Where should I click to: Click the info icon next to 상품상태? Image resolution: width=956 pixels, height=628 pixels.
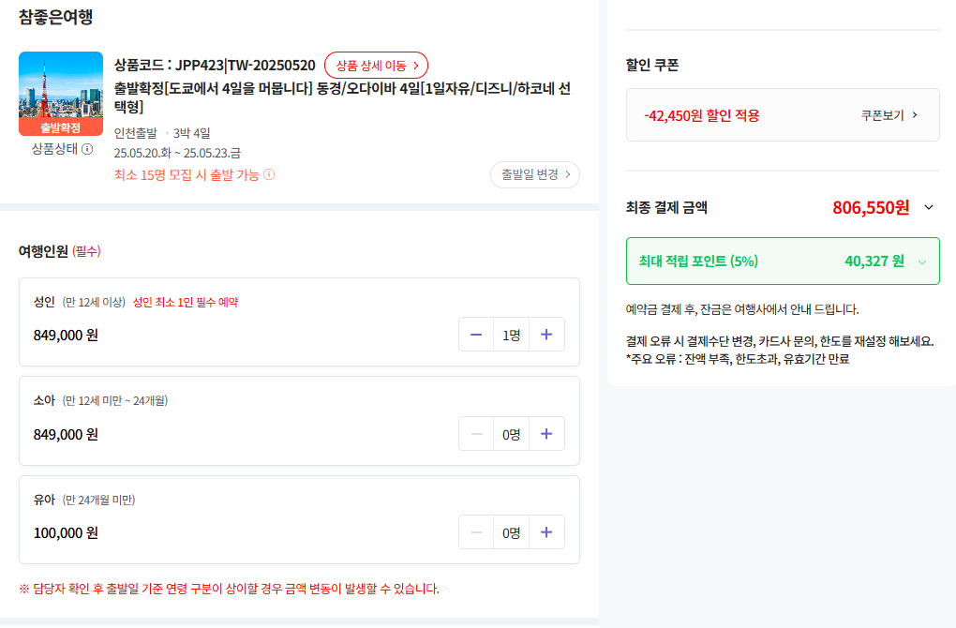[87, 149]
